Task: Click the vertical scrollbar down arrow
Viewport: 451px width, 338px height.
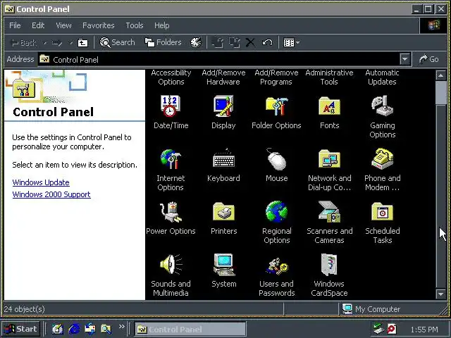Action: [x=440, y=294]
